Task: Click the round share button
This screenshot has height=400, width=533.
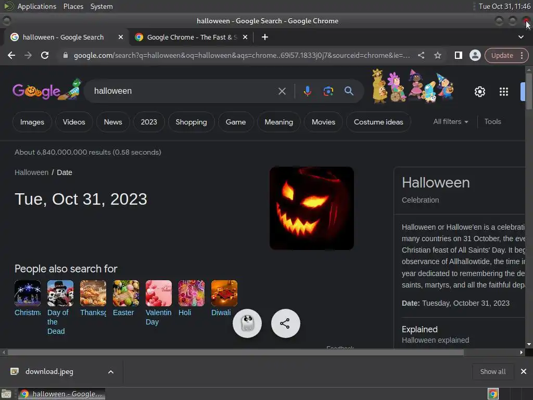Action: [x=286, y=323]
